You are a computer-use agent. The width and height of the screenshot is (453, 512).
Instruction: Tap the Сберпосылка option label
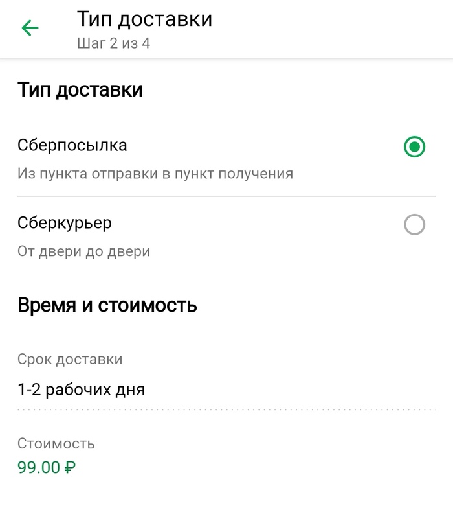click(x=72, y=145)
